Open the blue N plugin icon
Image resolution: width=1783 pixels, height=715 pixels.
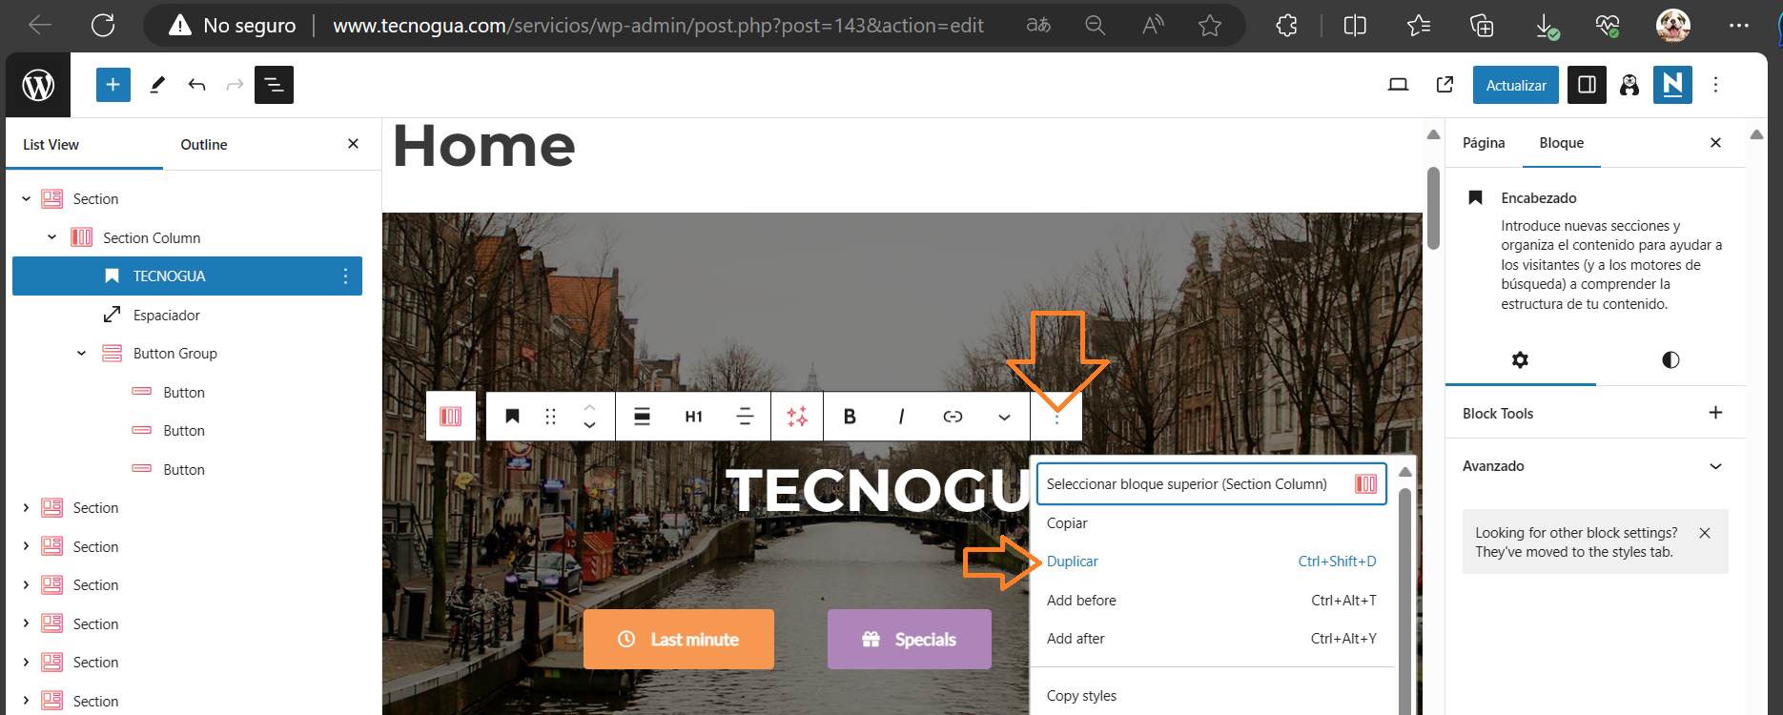coord(1672,85)
